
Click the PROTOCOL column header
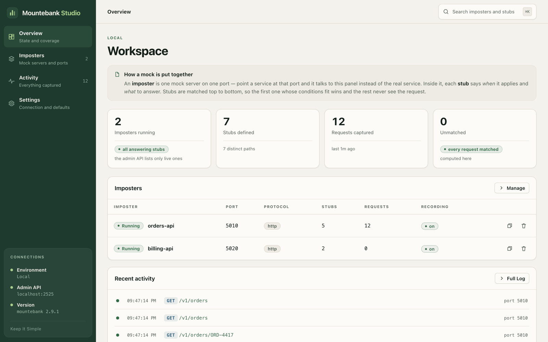pos(276,207)
